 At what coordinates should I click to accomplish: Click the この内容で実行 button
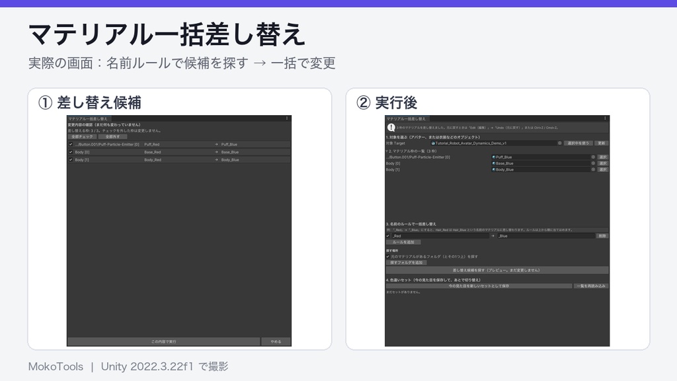pos(164,342)
